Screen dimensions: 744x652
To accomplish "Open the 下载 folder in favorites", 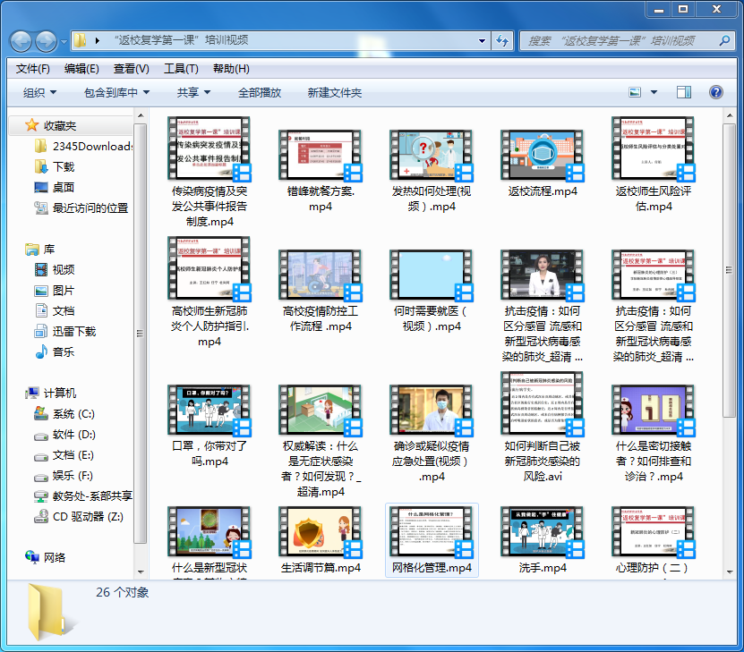I will (63, 166).
